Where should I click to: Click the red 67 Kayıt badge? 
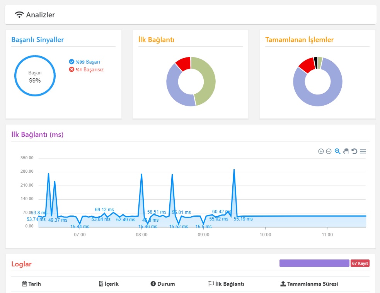(x=360, y=263)
